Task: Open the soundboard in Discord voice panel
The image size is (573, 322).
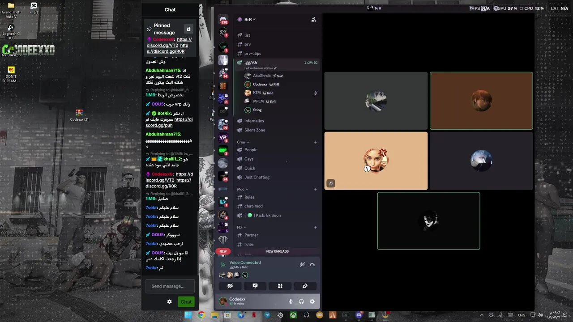Action: pos(305,286)
